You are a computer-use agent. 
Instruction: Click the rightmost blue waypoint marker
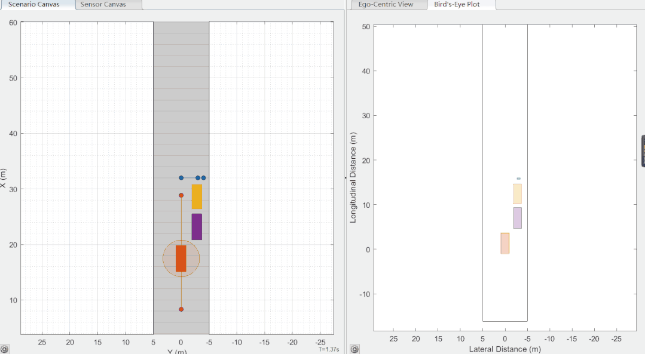pyautogui.click(x=203, y=178)
